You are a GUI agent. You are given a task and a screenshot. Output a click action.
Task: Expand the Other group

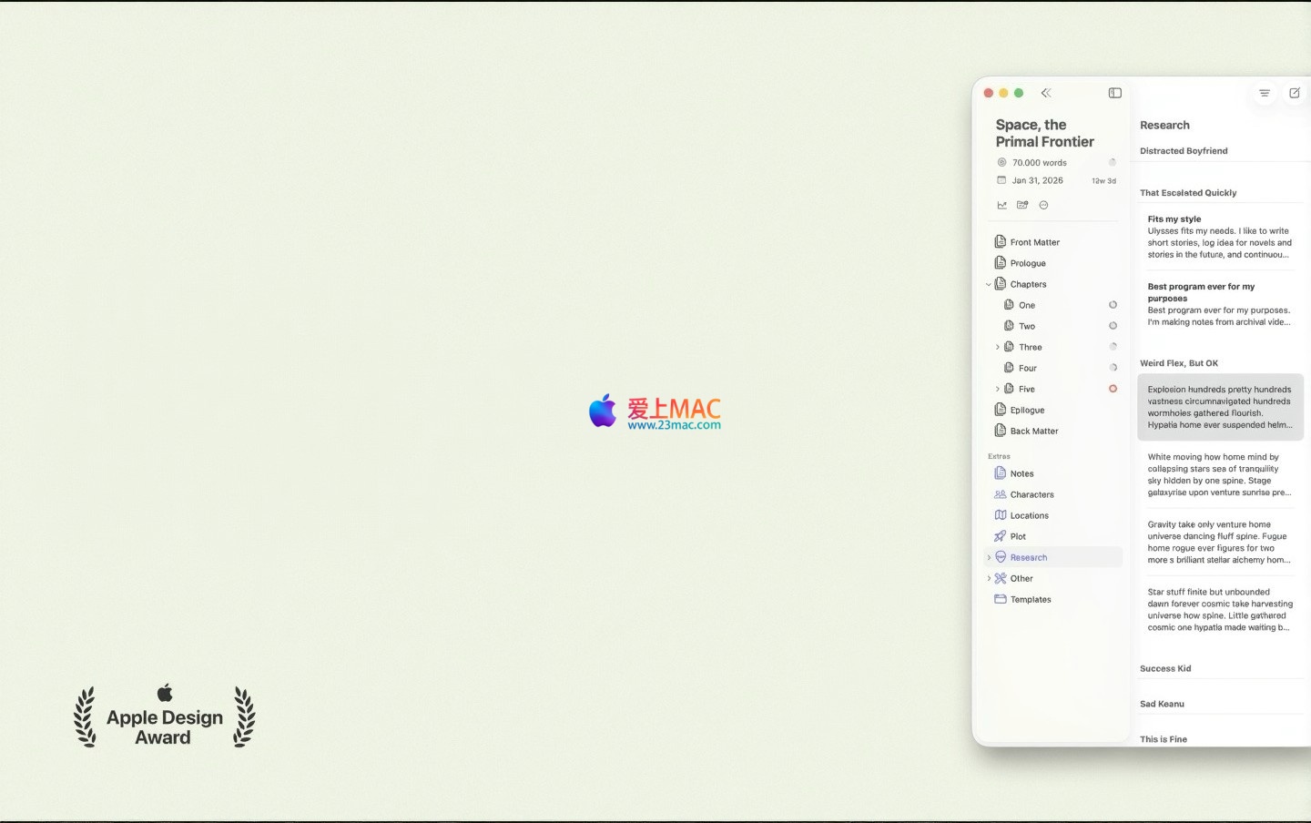tap(990, 578)
